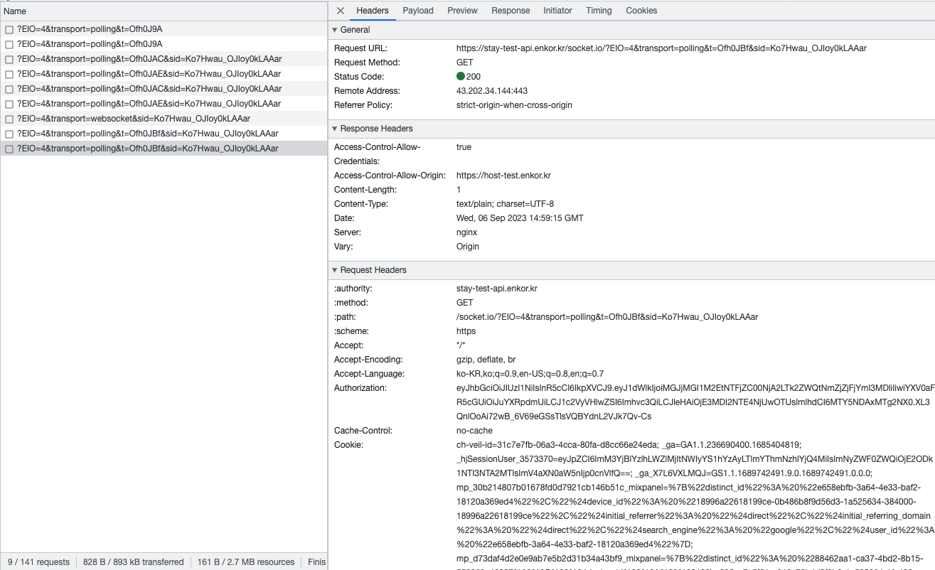Click the Access-Control-Allow-Origin label
Image resolution: width=935 pixels, height=570 pixels.
(390, 176)
